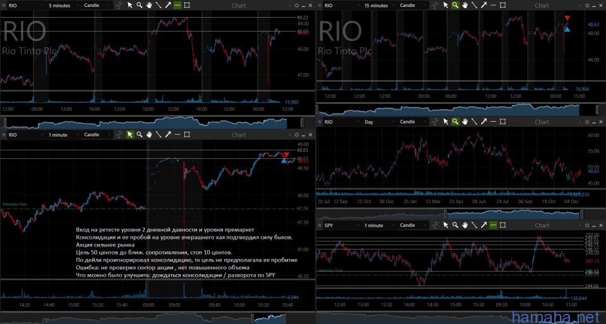
Task: Click the 244.66 level label in SPY chart
Action: click(592, 286)
